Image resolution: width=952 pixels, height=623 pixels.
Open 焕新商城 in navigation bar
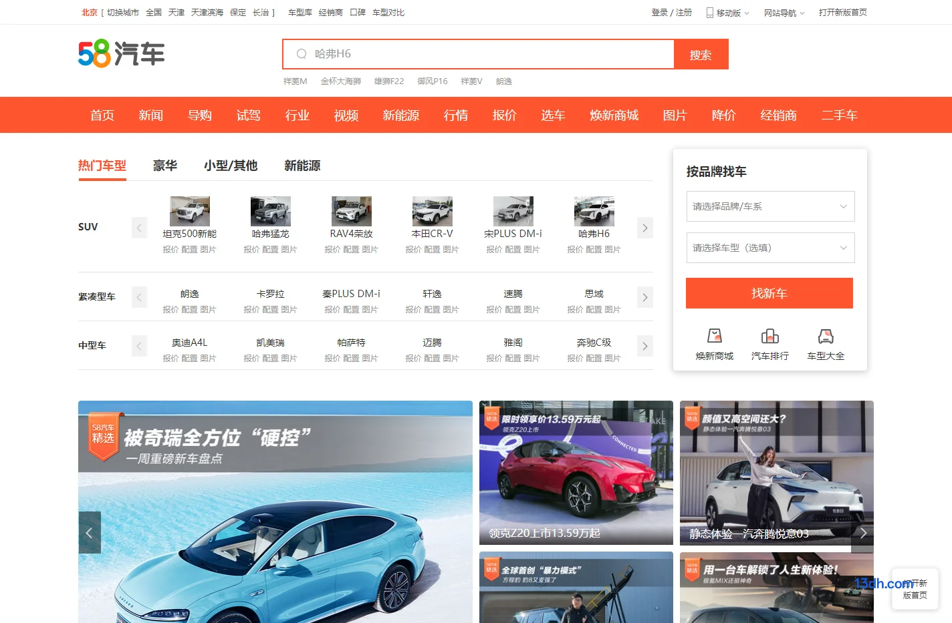614,115
